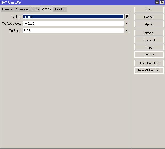This screenshot has width=165, height=149.
Task: Add a Comment to the rule
Action: point(149,40)
